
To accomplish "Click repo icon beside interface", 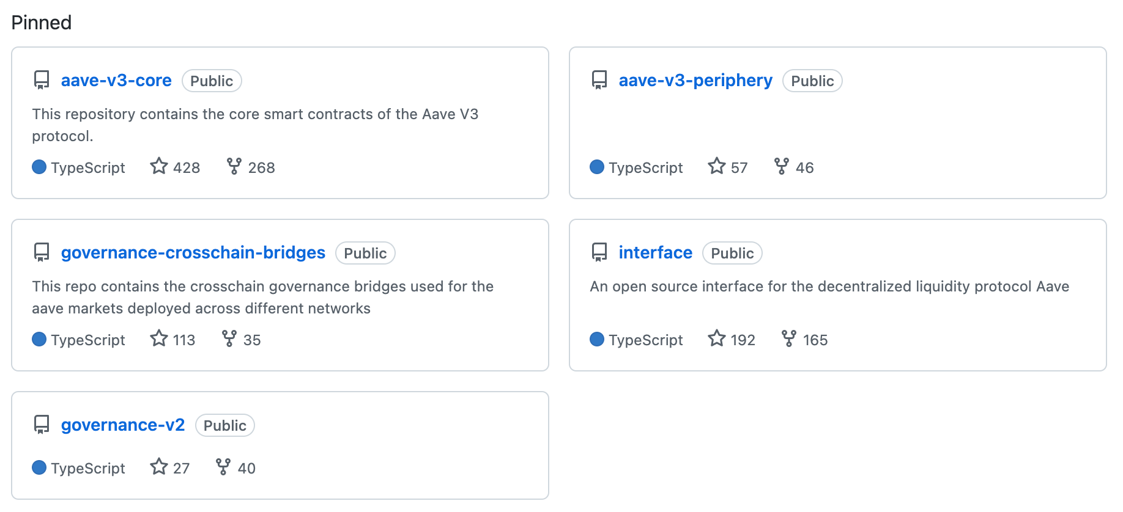I will click(599, 253).
